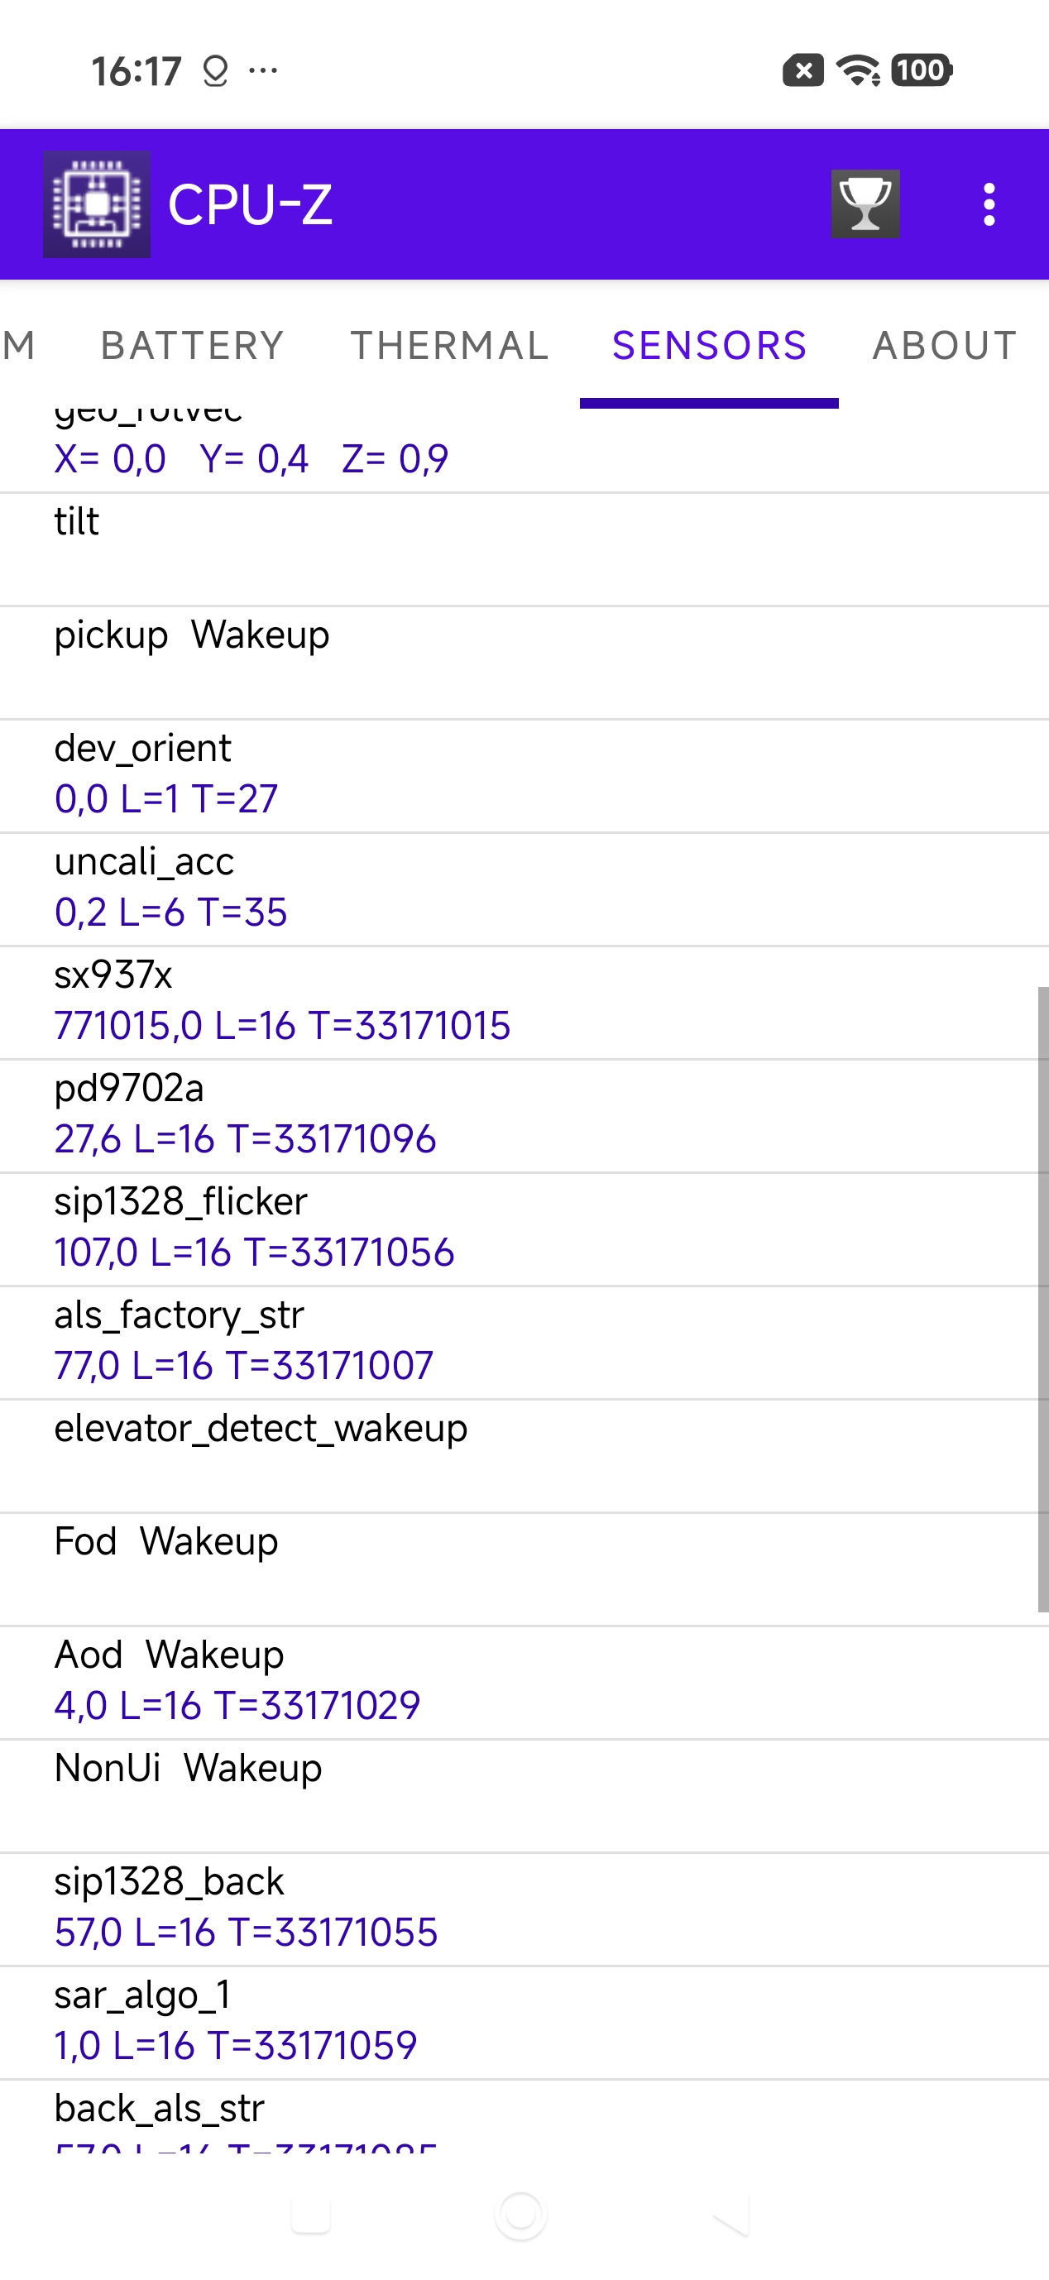
Task: Select the Aod Wakeup sensor row
Action: coord(524,1682)
